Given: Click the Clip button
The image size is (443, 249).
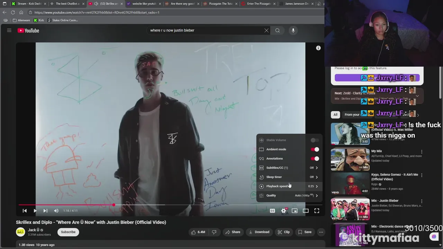Looking at the screenshot, I should click(283, 232).
